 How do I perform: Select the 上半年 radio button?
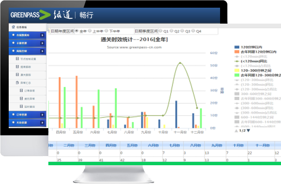point(90,31)
